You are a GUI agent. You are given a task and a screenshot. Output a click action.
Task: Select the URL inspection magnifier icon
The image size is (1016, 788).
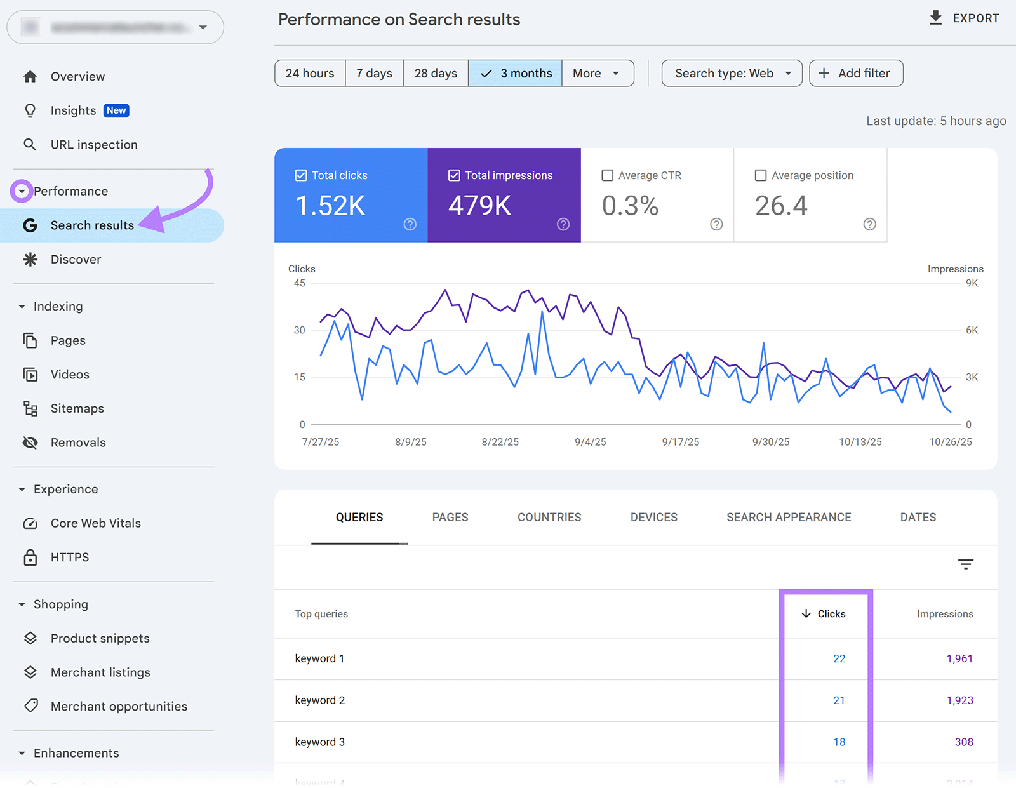[30, 144]
